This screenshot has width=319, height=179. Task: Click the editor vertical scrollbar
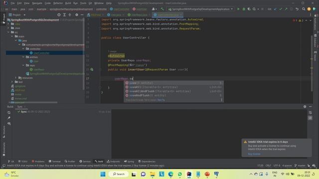[x=312, y=63]
